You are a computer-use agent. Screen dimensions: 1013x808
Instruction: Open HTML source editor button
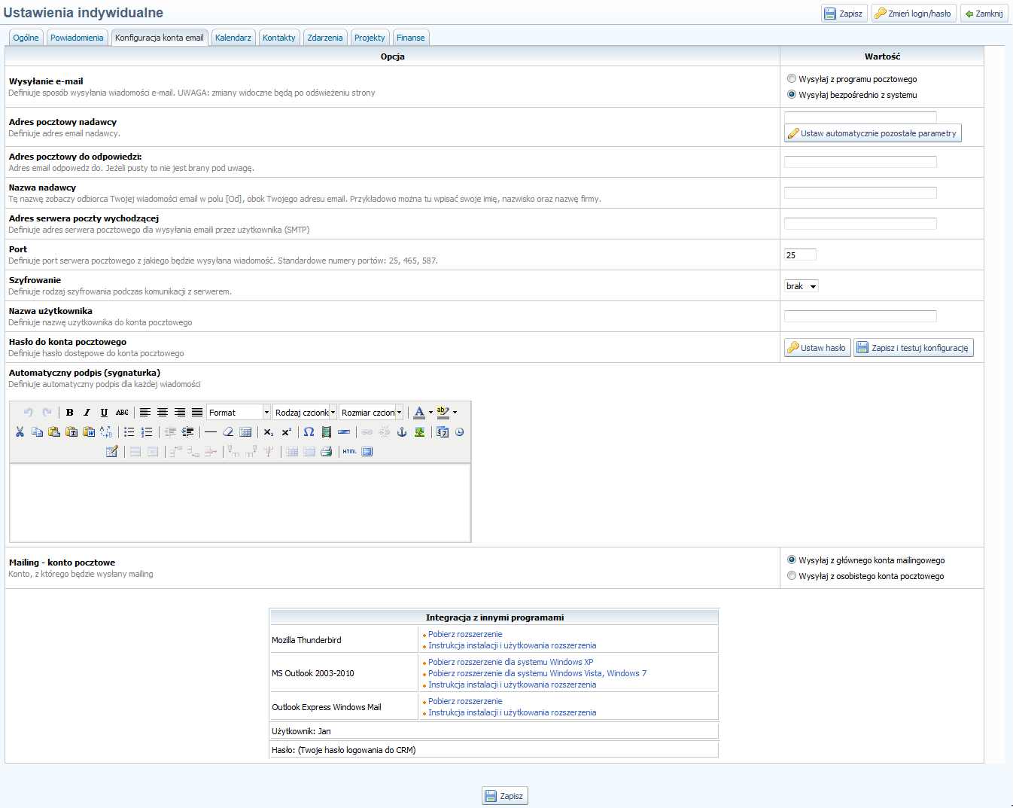tap(349, 452)
